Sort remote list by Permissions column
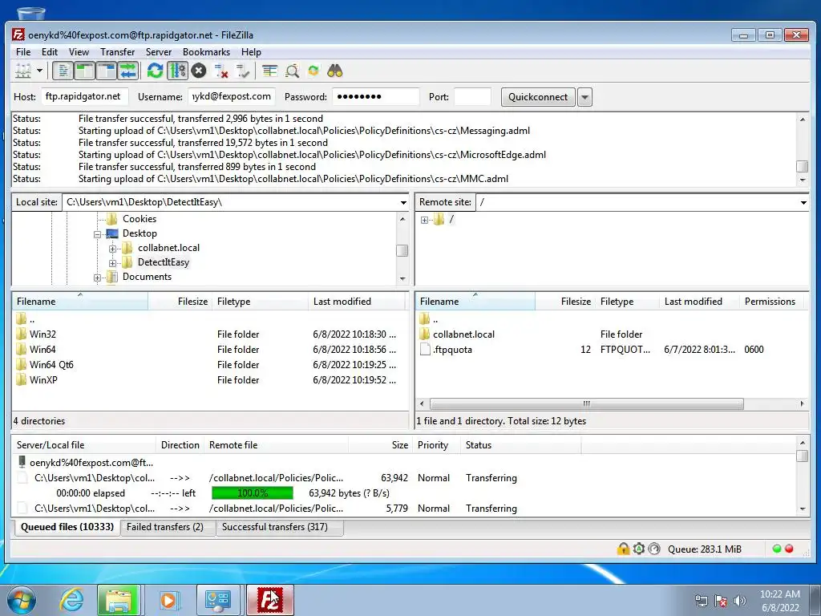This screenshot has width=821, height=616. (770, 302)
